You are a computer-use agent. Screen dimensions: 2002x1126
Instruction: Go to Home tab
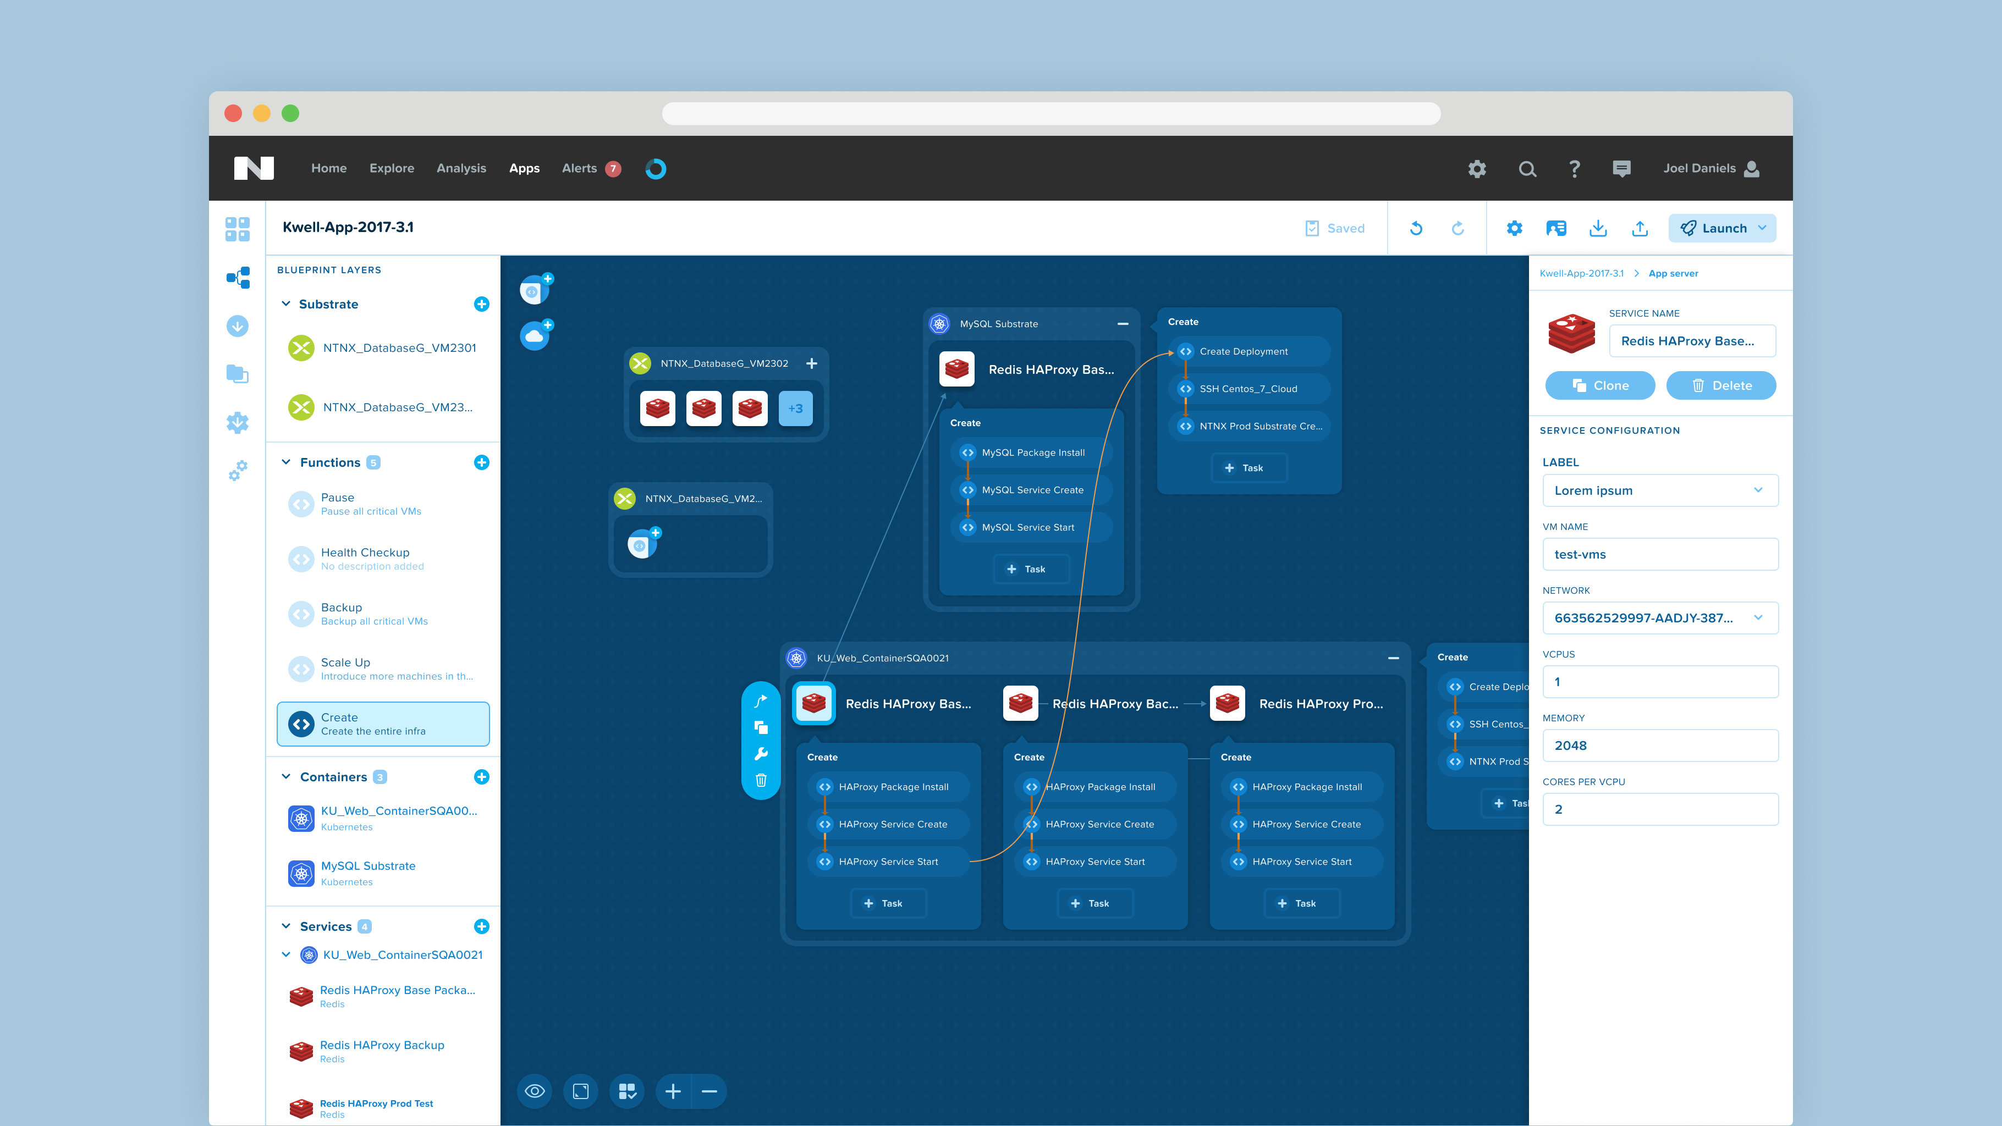coord(329,169)
